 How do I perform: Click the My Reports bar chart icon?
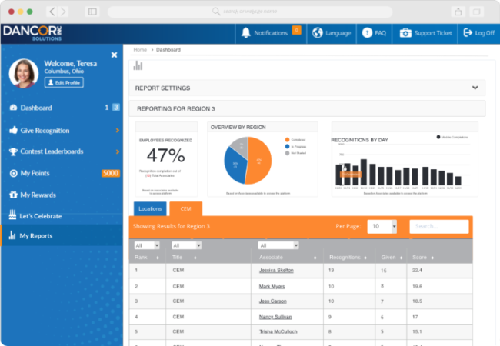[x=12, y=235]
